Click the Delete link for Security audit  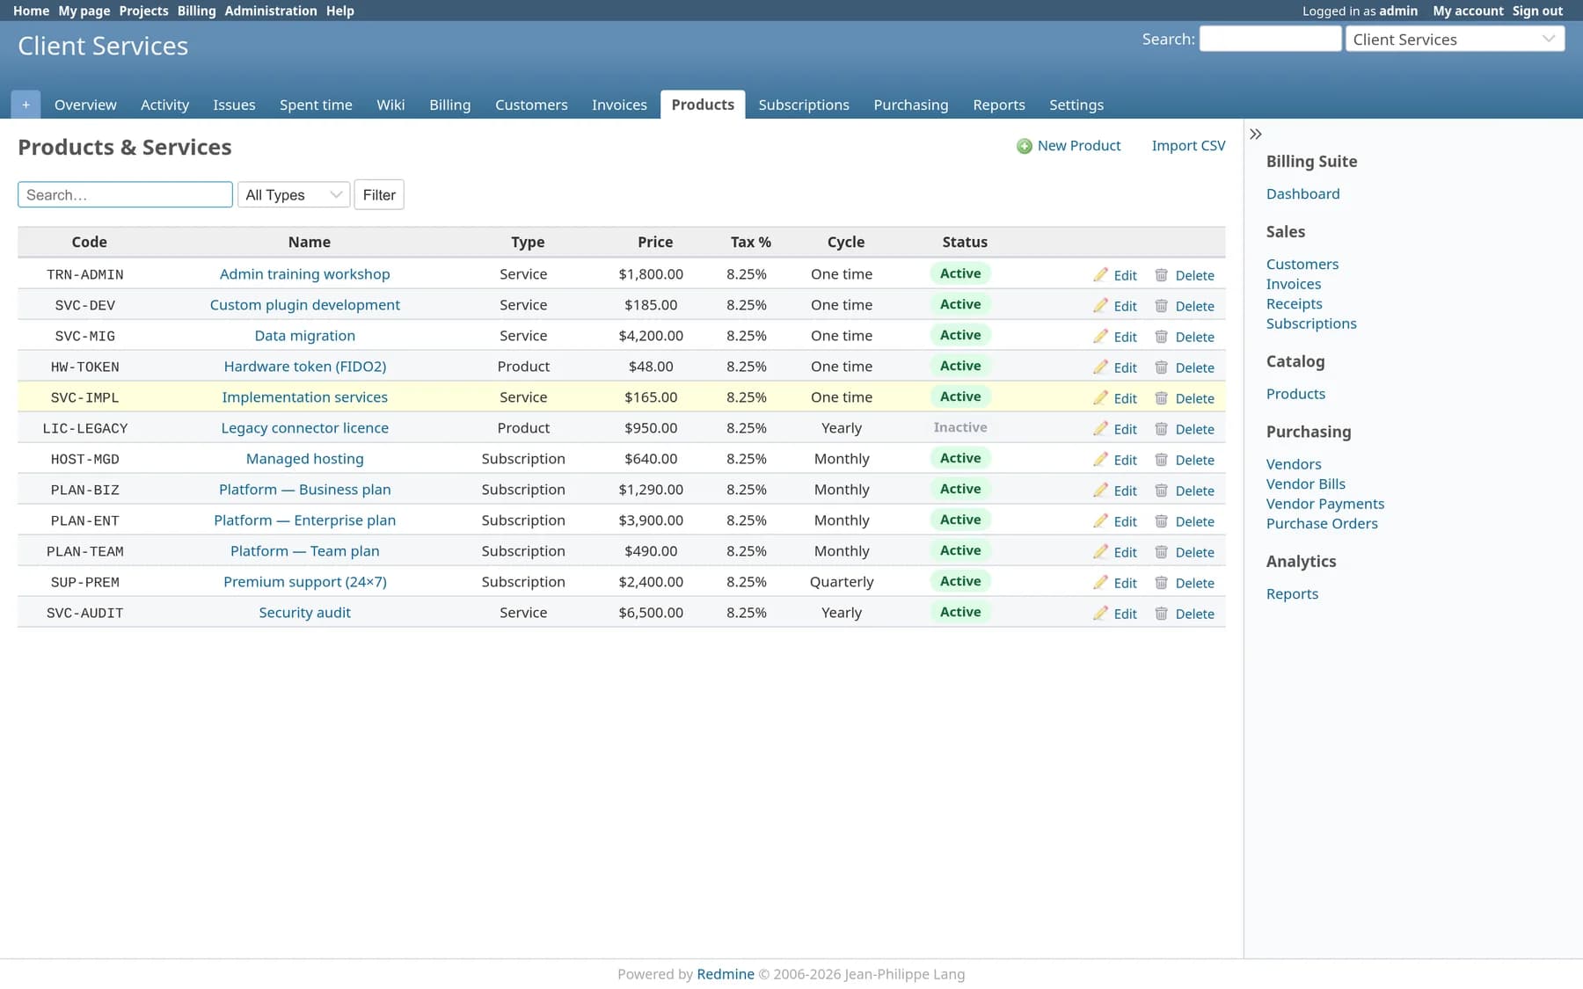1194,614
